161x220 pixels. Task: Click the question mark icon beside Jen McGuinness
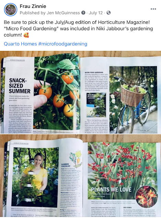click(83, 13)
